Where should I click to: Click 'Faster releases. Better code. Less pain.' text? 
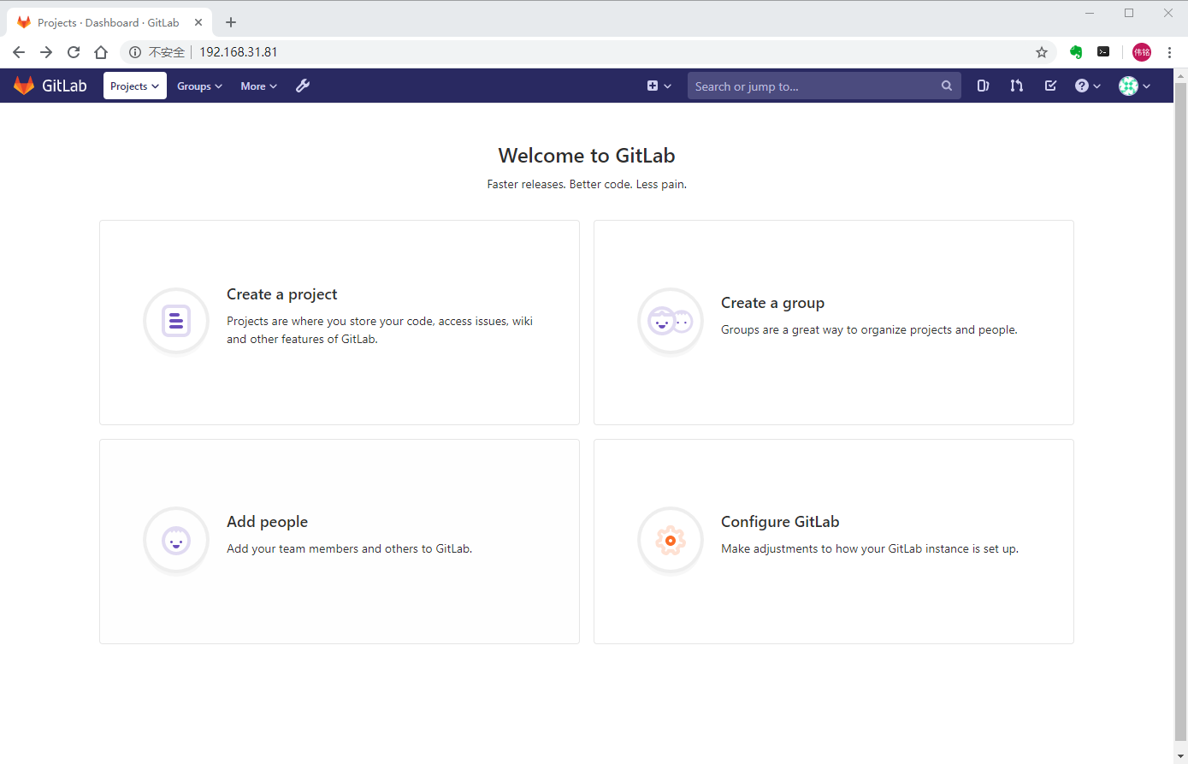tap(587, 184)
